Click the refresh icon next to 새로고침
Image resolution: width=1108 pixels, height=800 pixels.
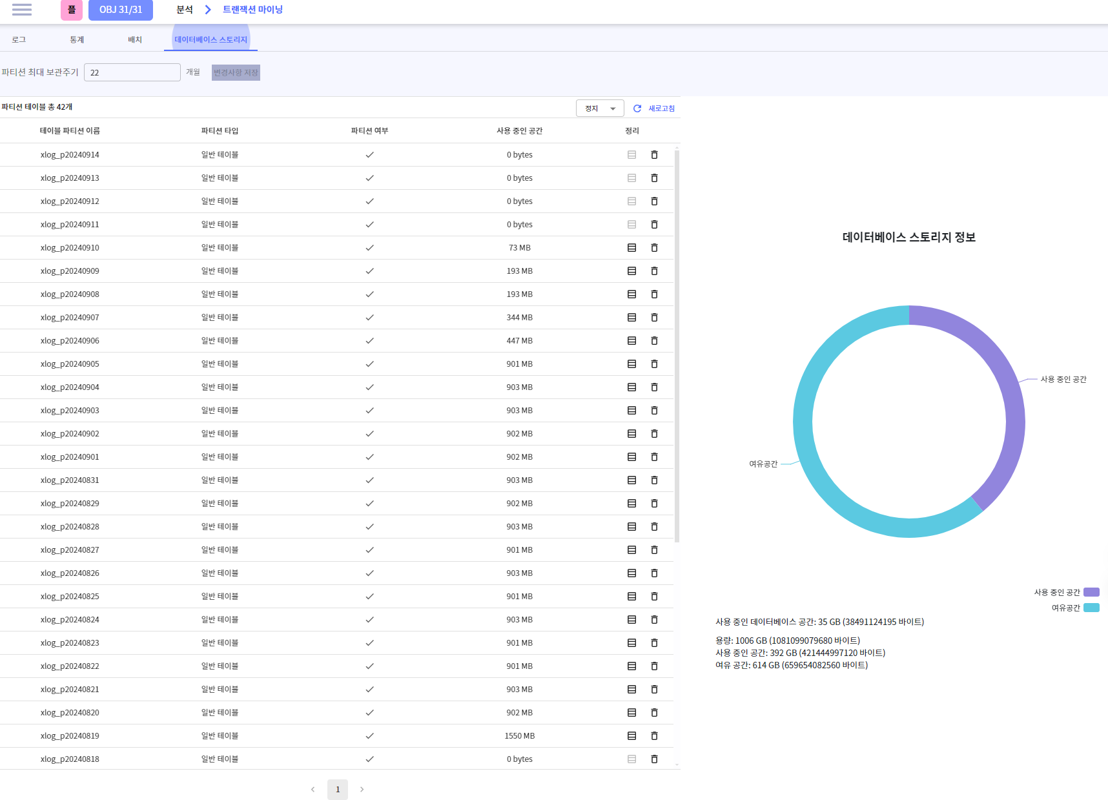pos(637,108)
